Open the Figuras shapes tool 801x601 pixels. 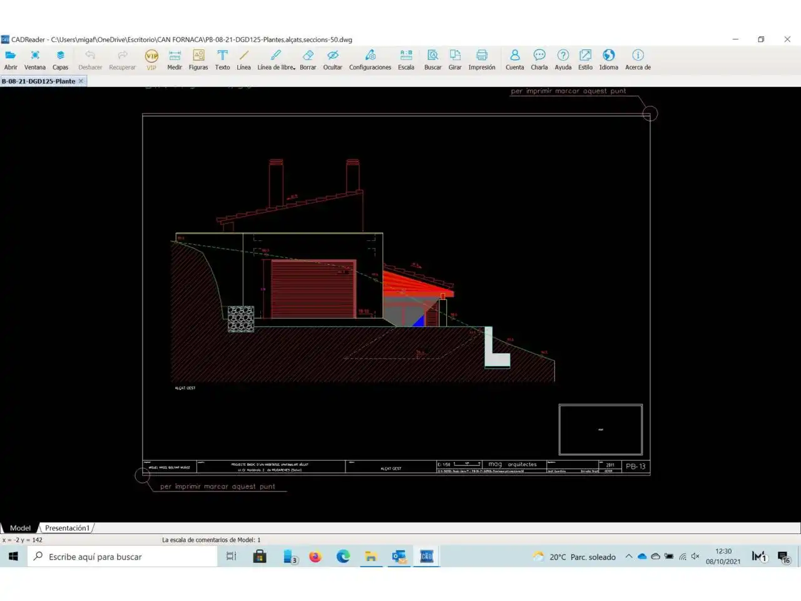click(198, 59)
